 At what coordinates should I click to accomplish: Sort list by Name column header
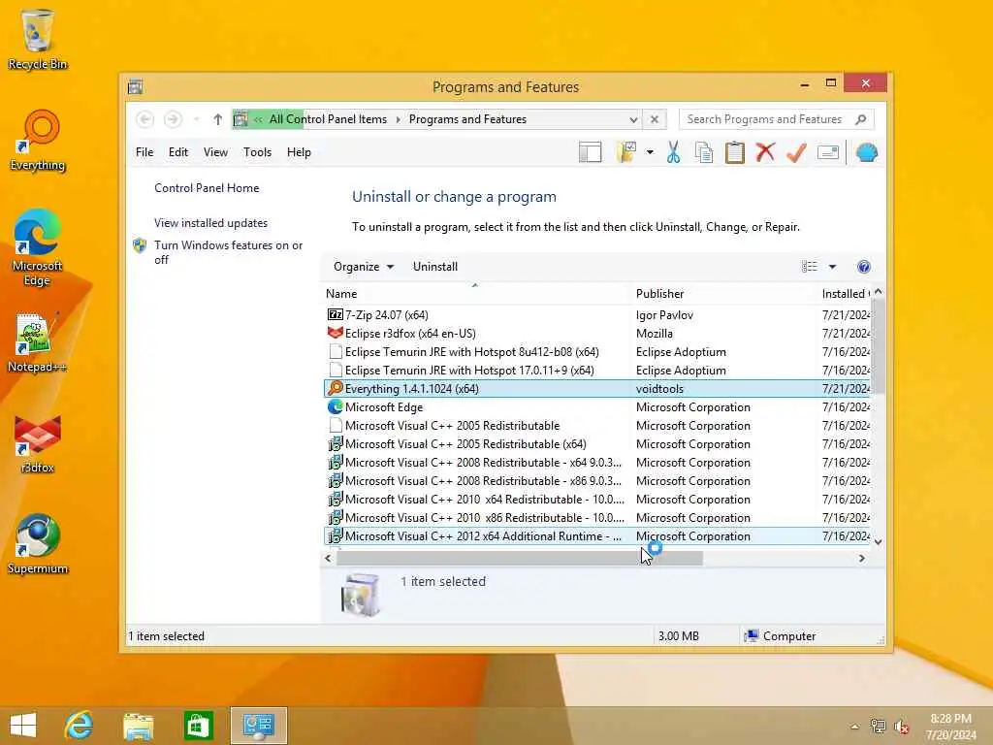[477, 294]
